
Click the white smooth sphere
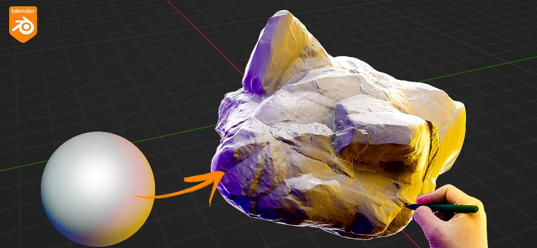(98, 189)
